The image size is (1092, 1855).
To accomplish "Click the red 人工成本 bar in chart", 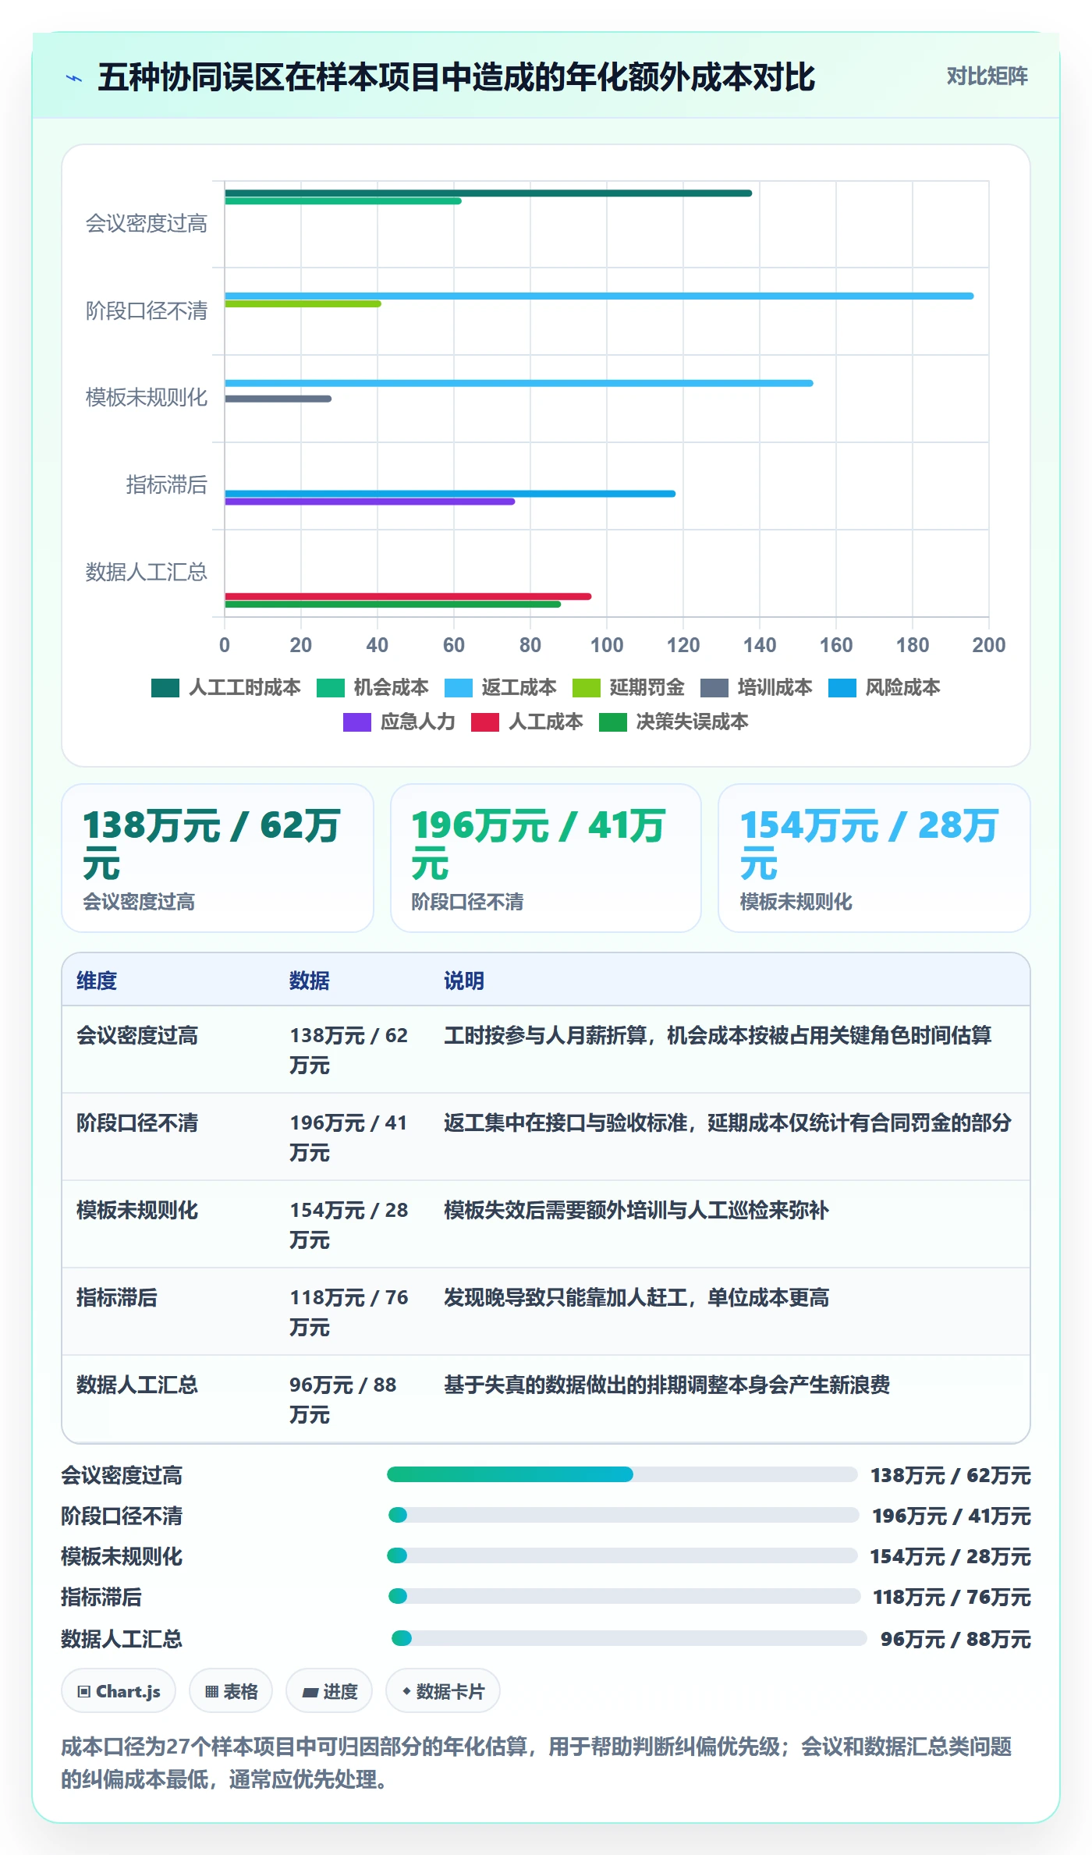I will click(x=408, y=597).
